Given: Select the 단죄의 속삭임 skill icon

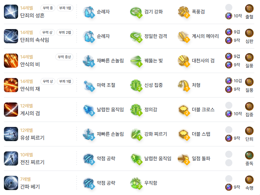Looking at the screenshot, I should coord(11,36).
